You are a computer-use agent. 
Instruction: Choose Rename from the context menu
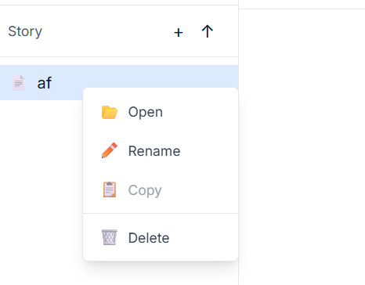point(161,151)
